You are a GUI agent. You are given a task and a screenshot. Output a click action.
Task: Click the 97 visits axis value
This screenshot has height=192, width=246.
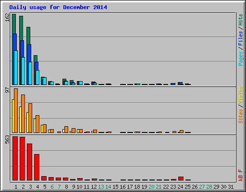point(8,90)
